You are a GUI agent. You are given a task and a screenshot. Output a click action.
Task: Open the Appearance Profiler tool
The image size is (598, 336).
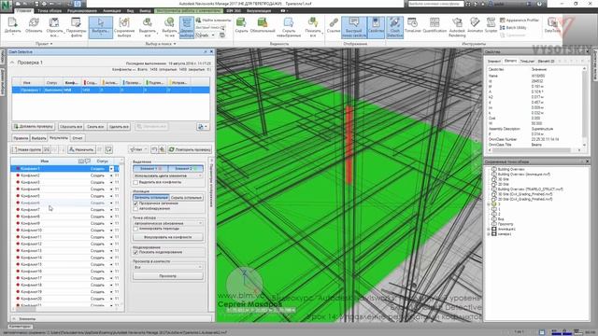pyautogui.click(x=520, y=21)
